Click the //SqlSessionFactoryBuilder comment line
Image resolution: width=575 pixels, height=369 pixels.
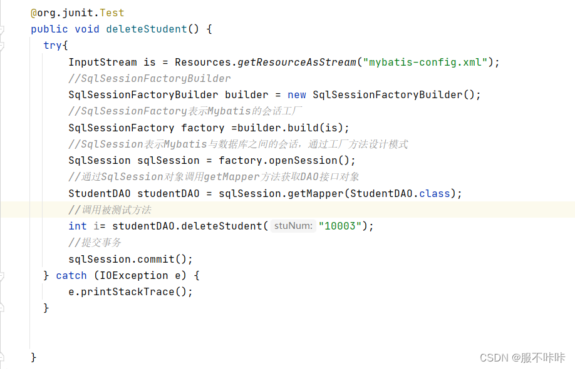pyautogui.click(x=150, y=79)
